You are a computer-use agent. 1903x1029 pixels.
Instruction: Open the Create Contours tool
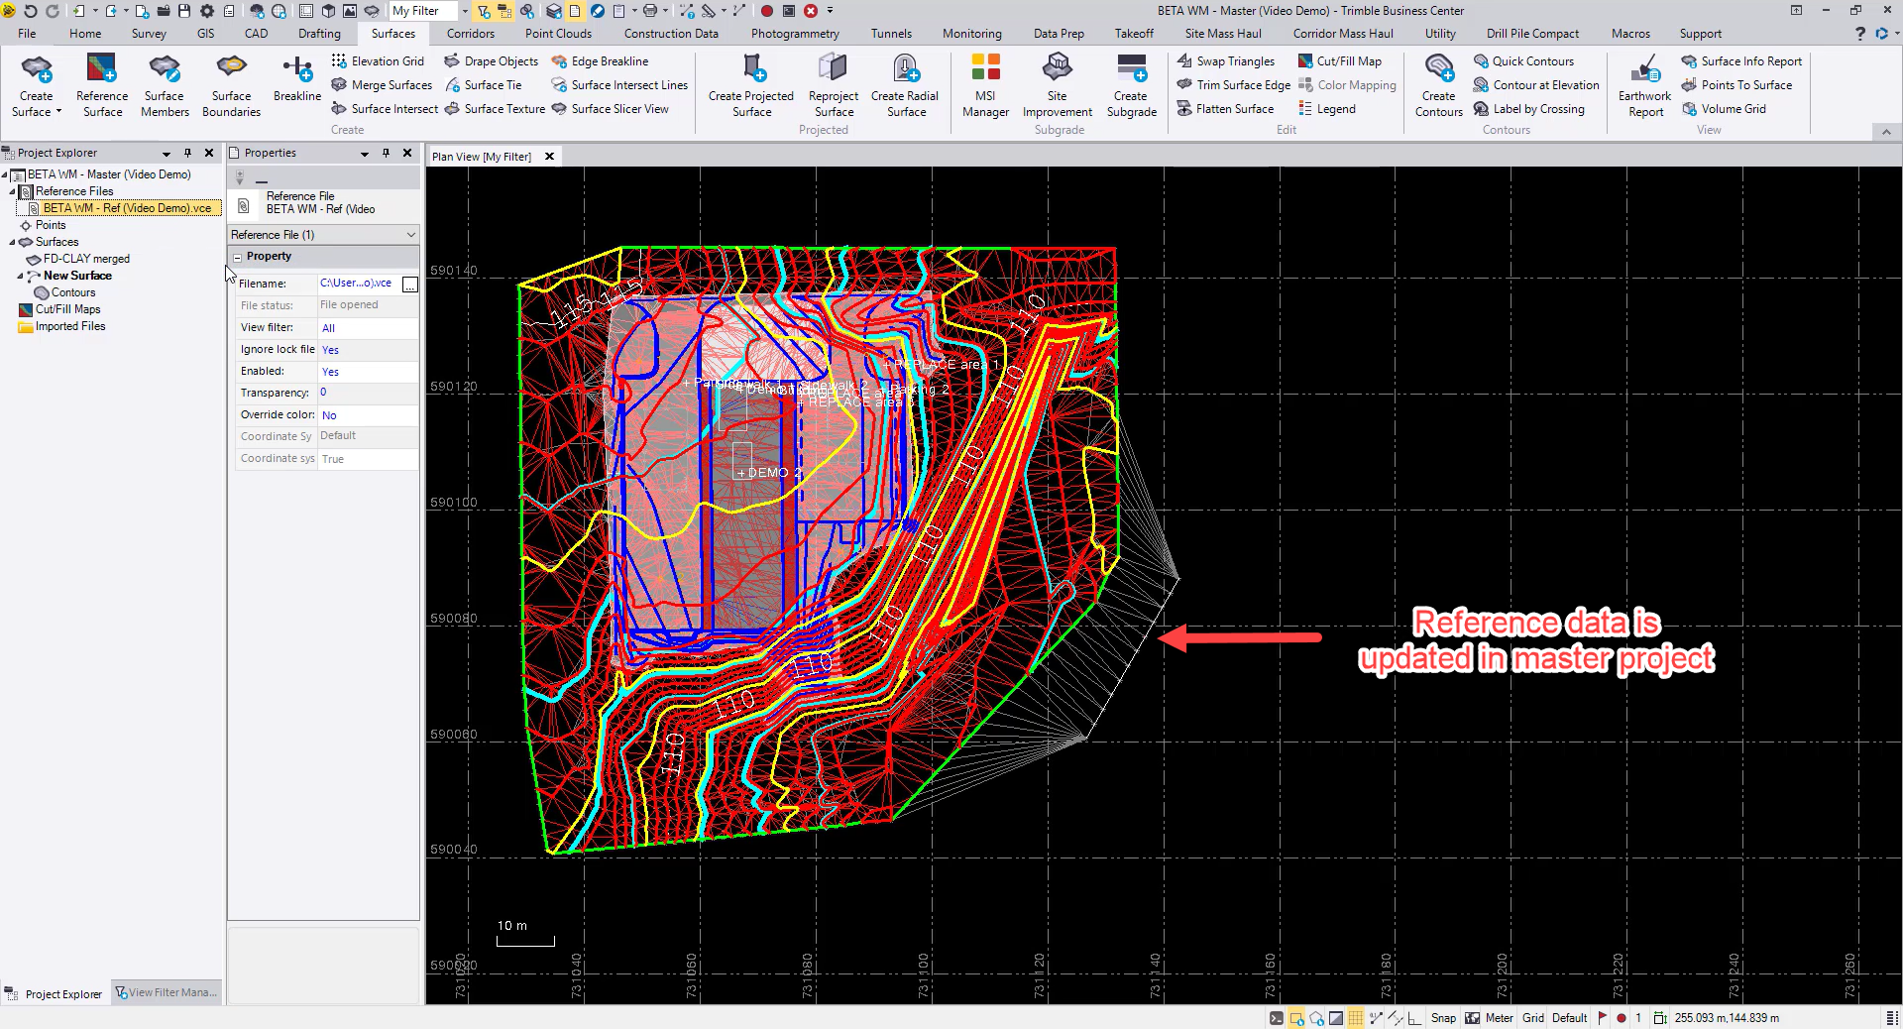coord(1438,86)
